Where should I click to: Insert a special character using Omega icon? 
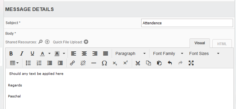(104, 63)
